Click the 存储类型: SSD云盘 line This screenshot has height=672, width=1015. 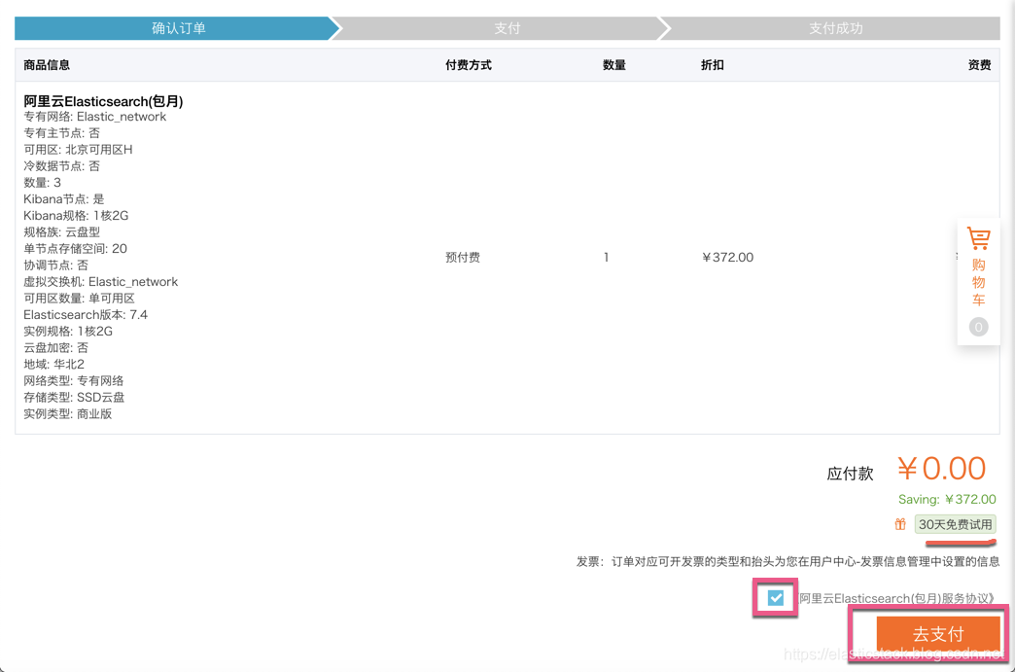click(x=74, y=398)
